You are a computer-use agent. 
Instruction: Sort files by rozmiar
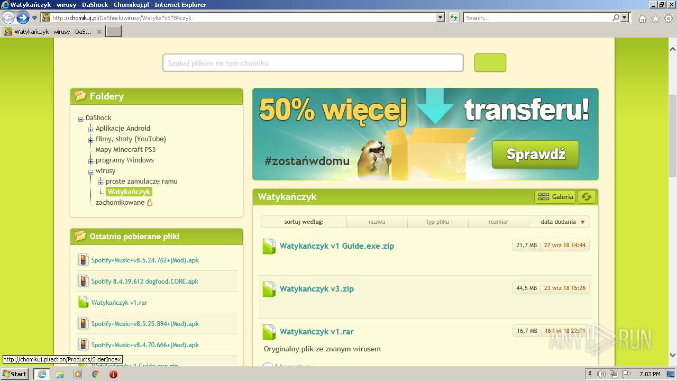pyautogui.click(x=498, y=222)
